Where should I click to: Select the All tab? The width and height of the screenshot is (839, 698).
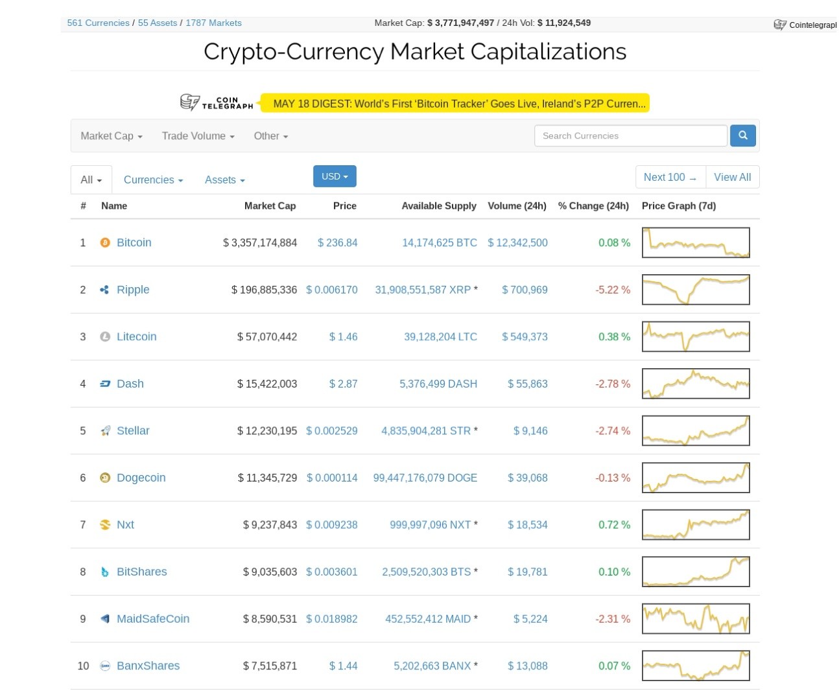(91, 180)
